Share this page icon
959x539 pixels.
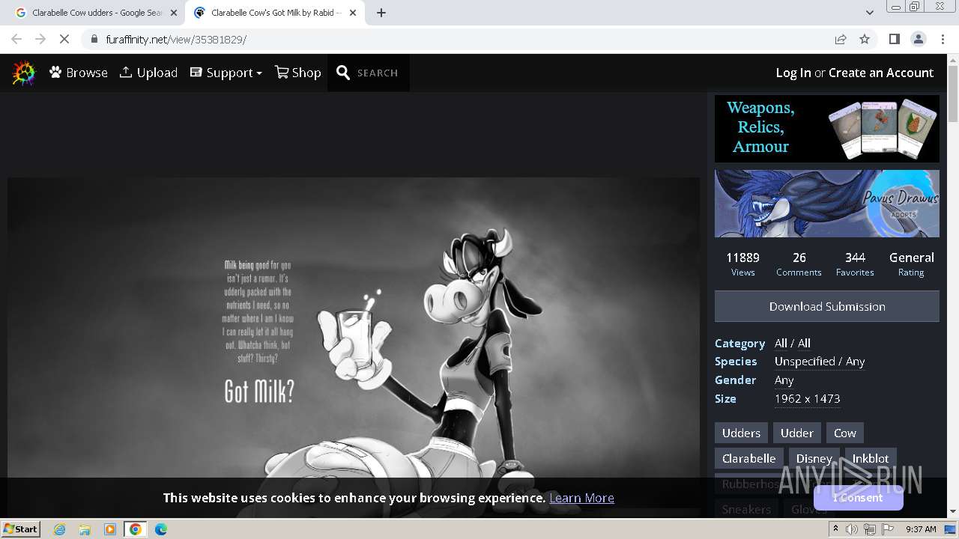coord(841,39)
